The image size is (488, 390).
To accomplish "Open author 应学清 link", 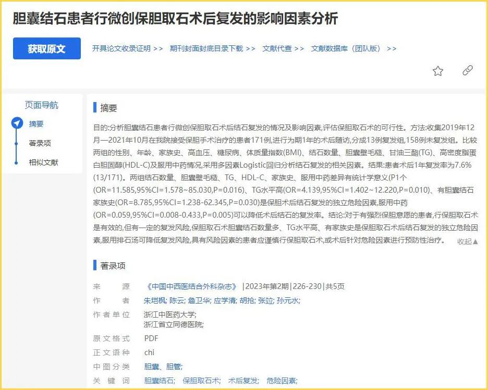I will click(225, 300).
